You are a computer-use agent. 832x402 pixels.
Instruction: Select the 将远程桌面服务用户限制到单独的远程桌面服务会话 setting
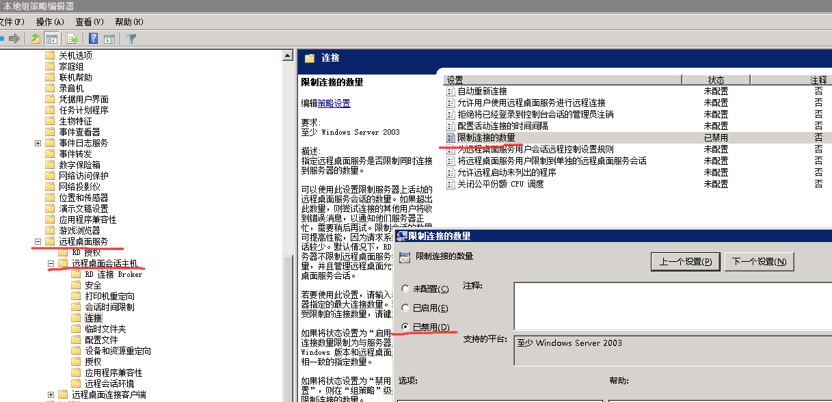coord(552,161)
